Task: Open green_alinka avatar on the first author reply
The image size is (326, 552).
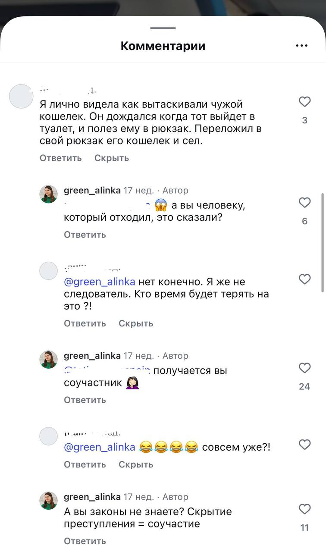Action: click(x=48, y=194)
